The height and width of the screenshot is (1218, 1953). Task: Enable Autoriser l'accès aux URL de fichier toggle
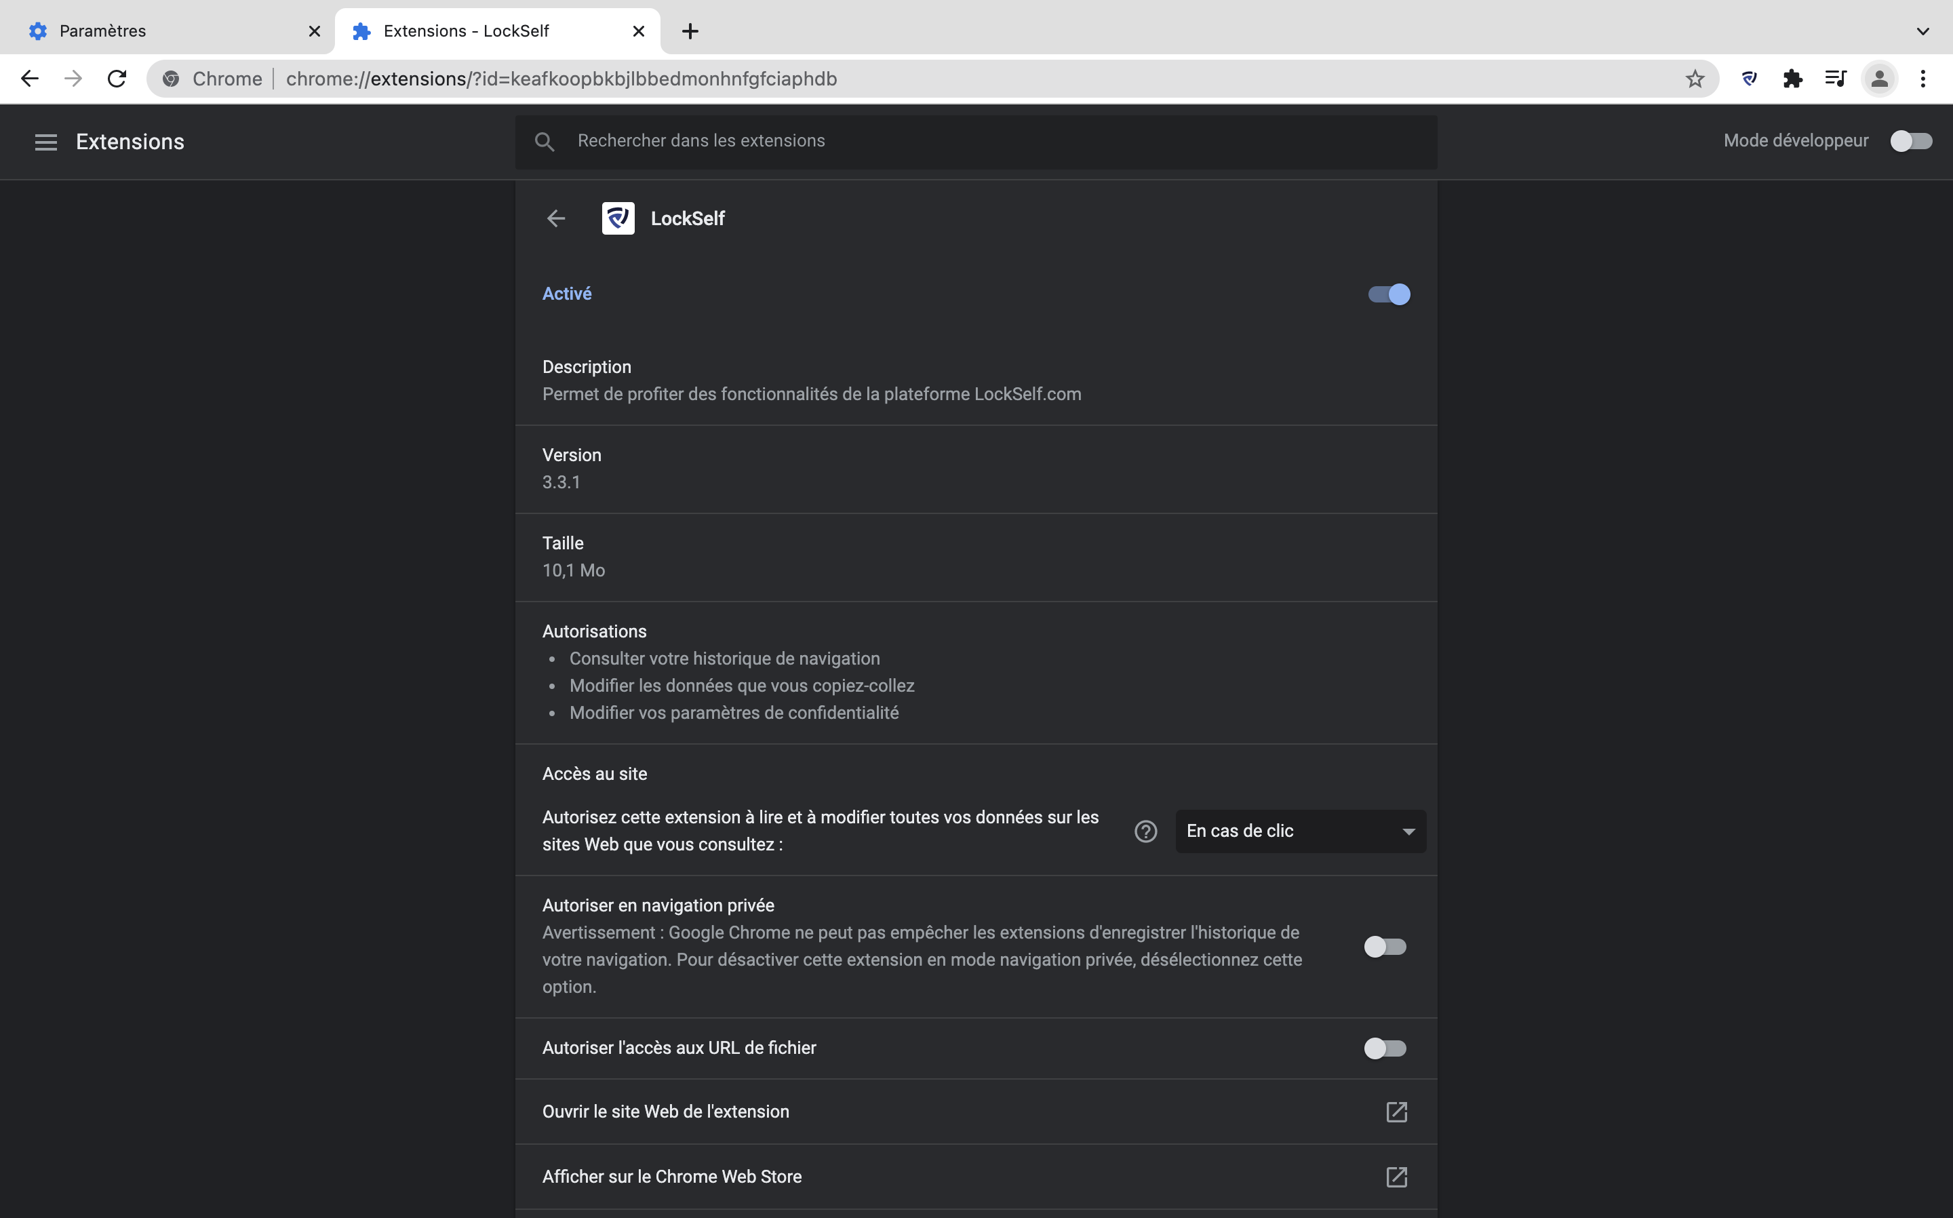1385,1048
